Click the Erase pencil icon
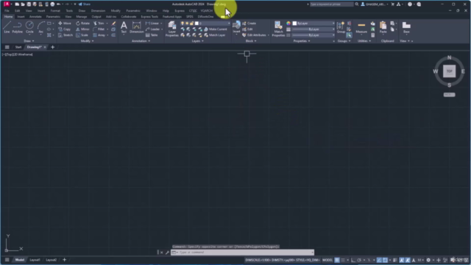Image resolution: width=471 pixels, height=265 pixels. pos(113,23)
